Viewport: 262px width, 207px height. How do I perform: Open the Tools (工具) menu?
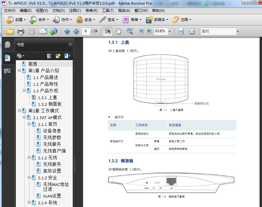tap(108, 11)
